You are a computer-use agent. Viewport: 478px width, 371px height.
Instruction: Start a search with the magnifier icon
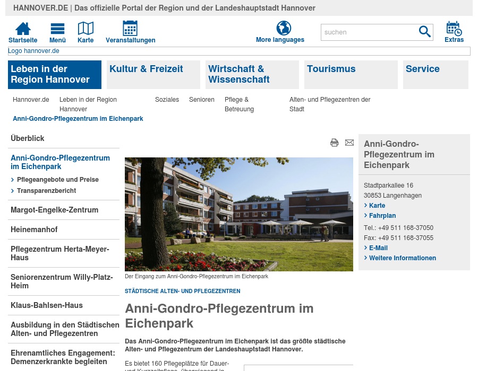(x=424, y=32)
